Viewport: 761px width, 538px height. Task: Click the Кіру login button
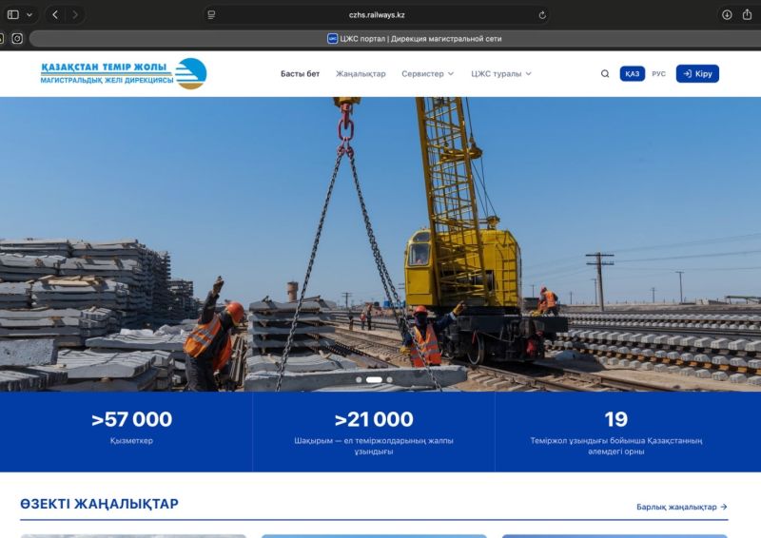click(697, 74)
